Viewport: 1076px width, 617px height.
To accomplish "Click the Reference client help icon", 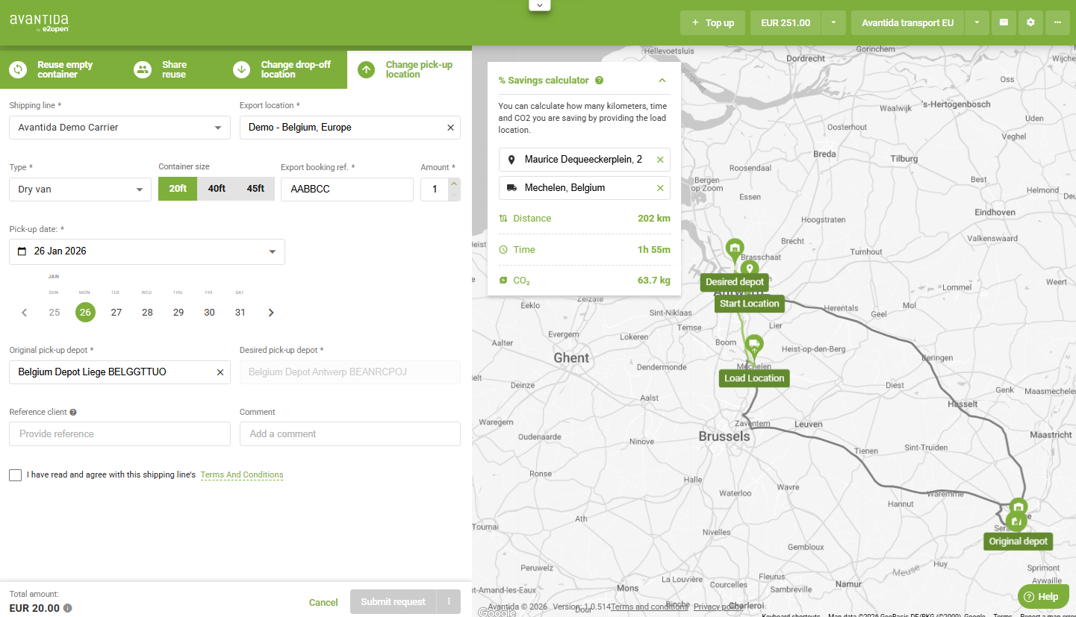I will click(73, 412).
